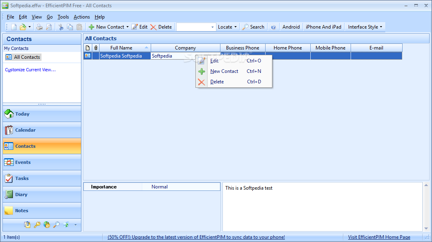The image size is (432, 242).
Task: Sort by Full Name column header
Action: coord(125,48)
